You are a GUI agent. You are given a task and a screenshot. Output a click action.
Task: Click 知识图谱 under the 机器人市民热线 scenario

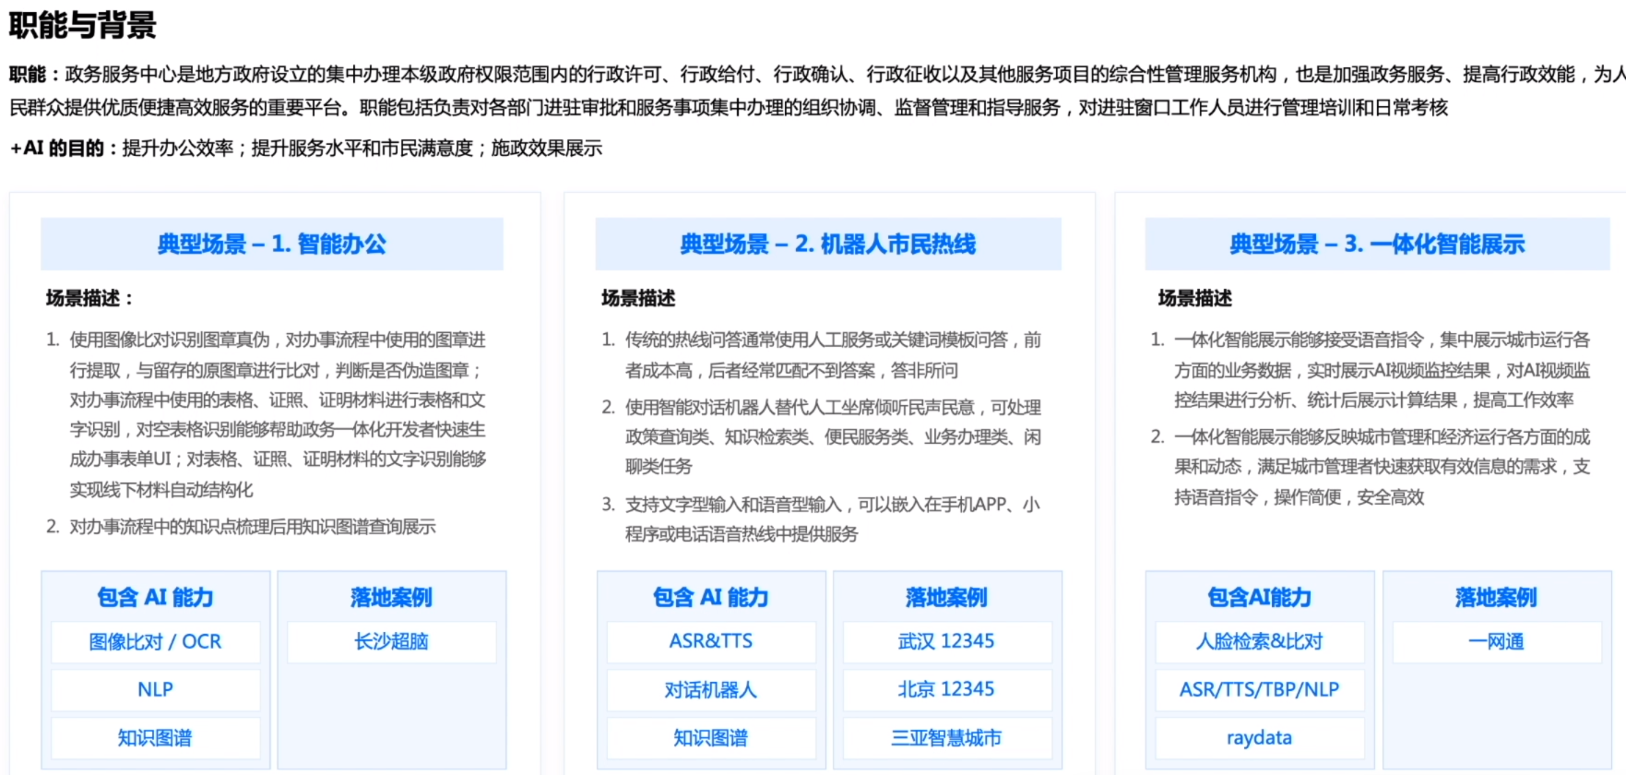pos(710,738)
